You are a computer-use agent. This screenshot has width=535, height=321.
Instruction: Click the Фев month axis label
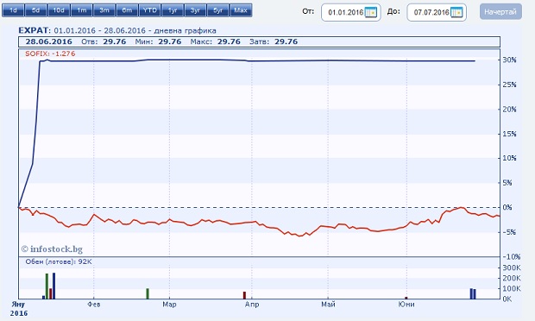(x=93, y=304)
